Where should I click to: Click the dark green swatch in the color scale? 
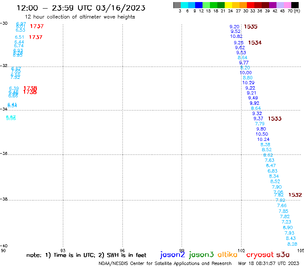click(x=221, y=5)
